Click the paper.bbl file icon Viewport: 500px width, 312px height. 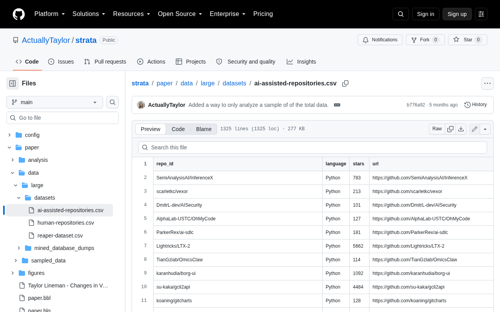pyautogui.click(x=22, y=298)
